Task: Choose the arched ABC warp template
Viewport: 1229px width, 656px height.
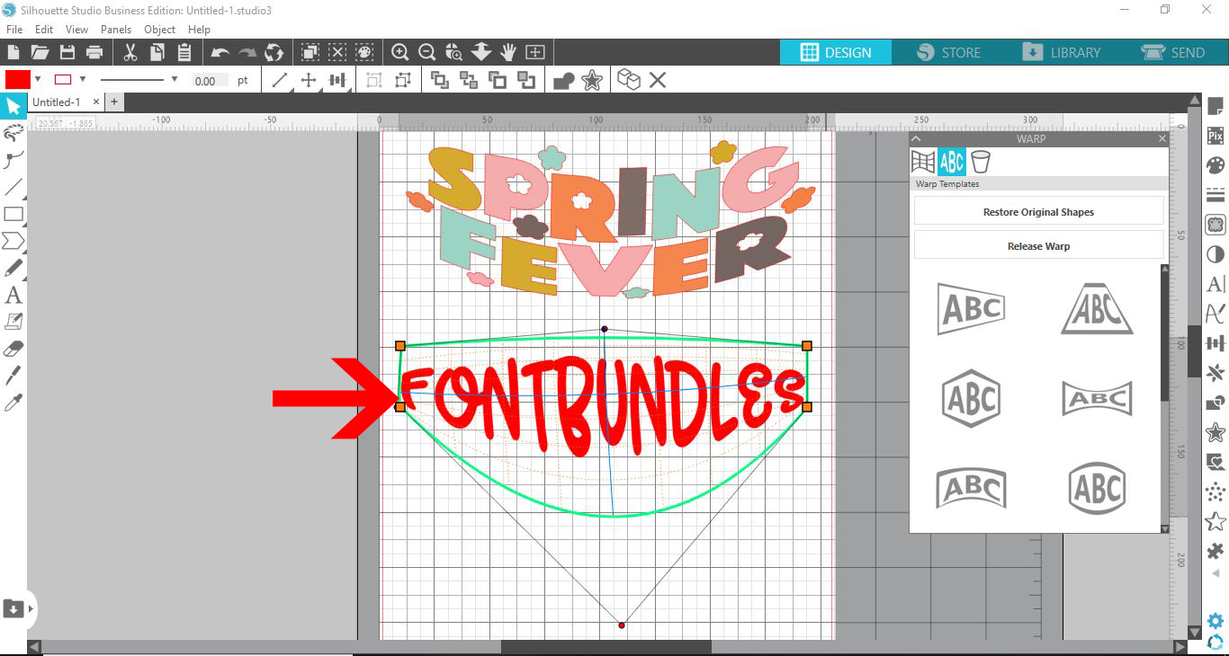Action: (971, 489)
